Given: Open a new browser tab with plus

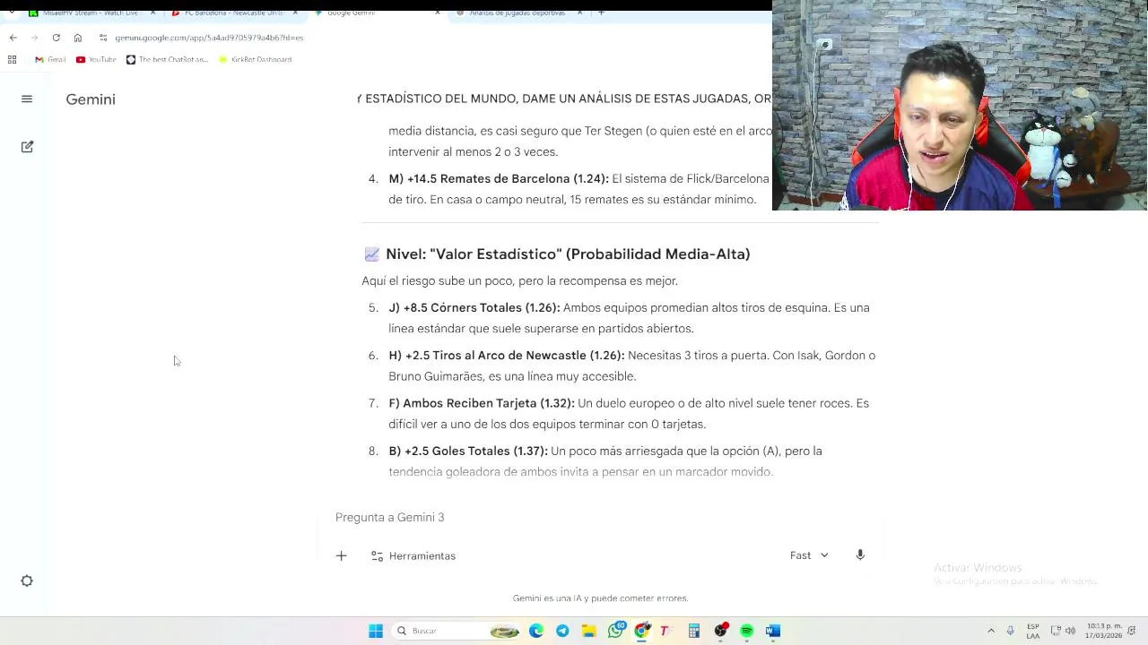Looking at the screenshot, I should [601, 13].
